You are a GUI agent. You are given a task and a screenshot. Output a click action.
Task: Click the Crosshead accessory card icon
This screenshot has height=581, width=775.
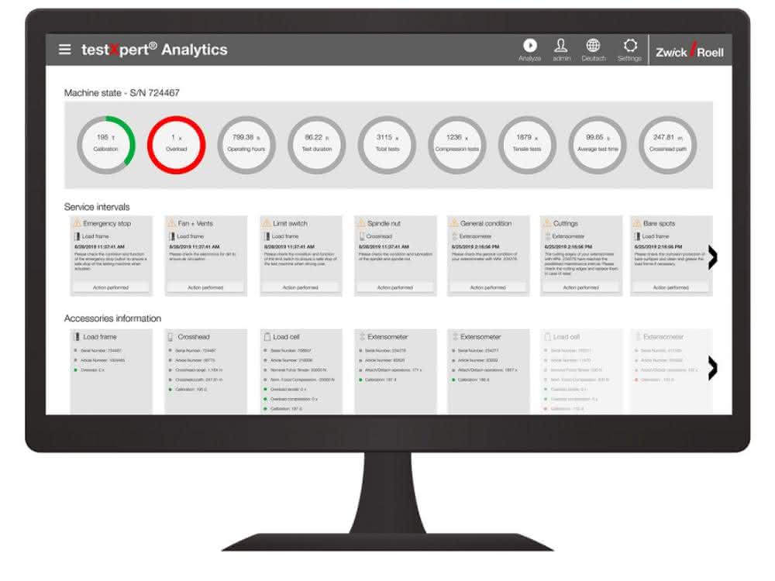pos(170,337)
